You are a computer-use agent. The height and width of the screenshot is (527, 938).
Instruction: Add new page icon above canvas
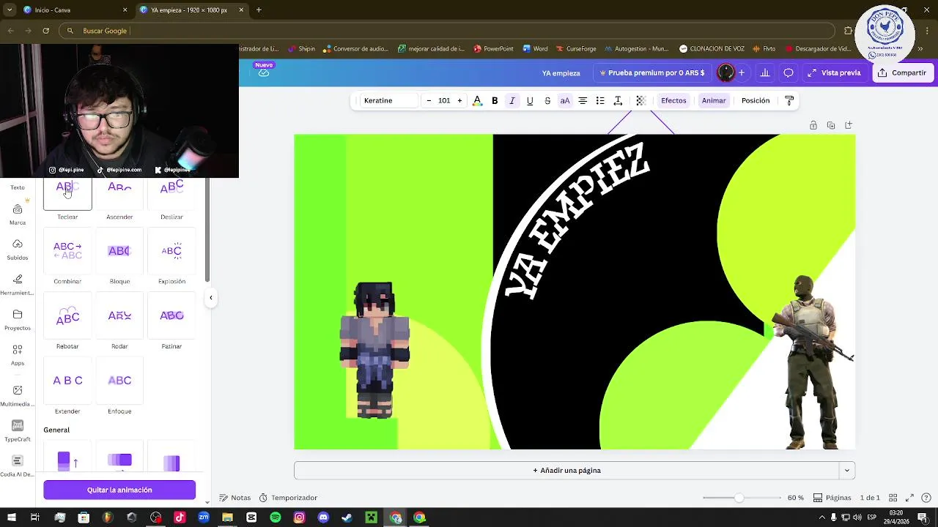[849, 125]
